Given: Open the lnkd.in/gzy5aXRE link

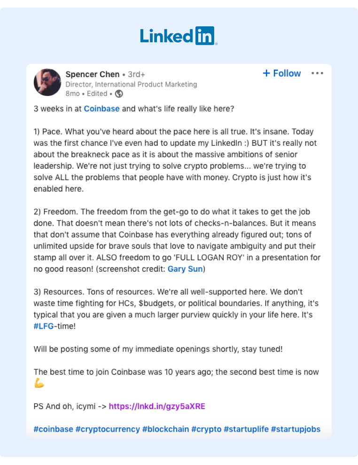Looking at the screenshot, I should [x=157, y=406].
